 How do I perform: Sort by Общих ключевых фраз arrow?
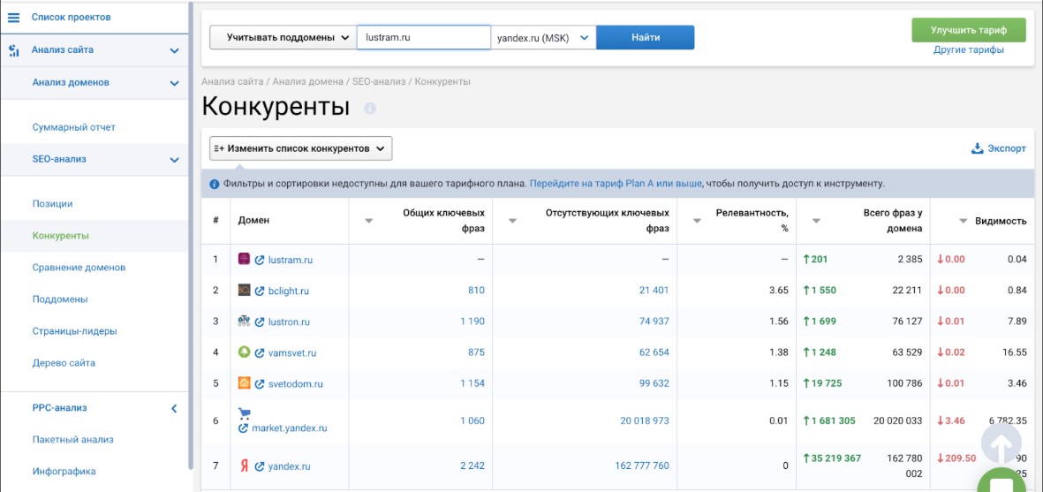tap(368, 222)
